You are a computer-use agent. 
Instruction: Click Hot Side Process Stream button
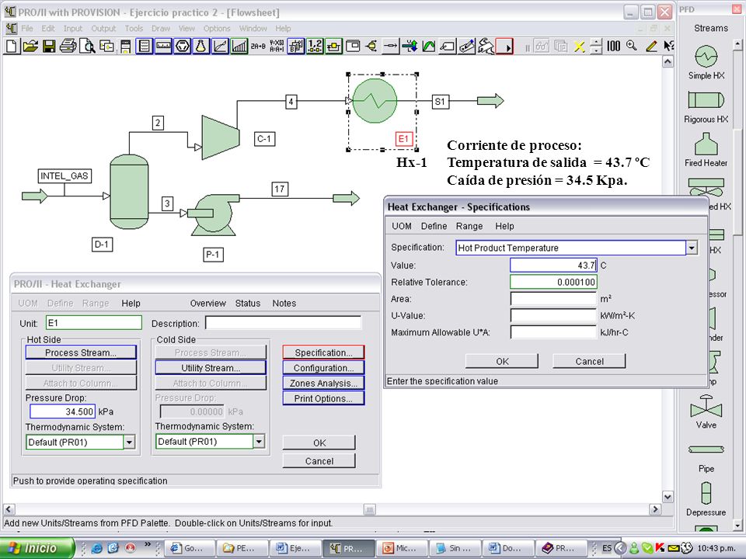[x=81, y=352]
